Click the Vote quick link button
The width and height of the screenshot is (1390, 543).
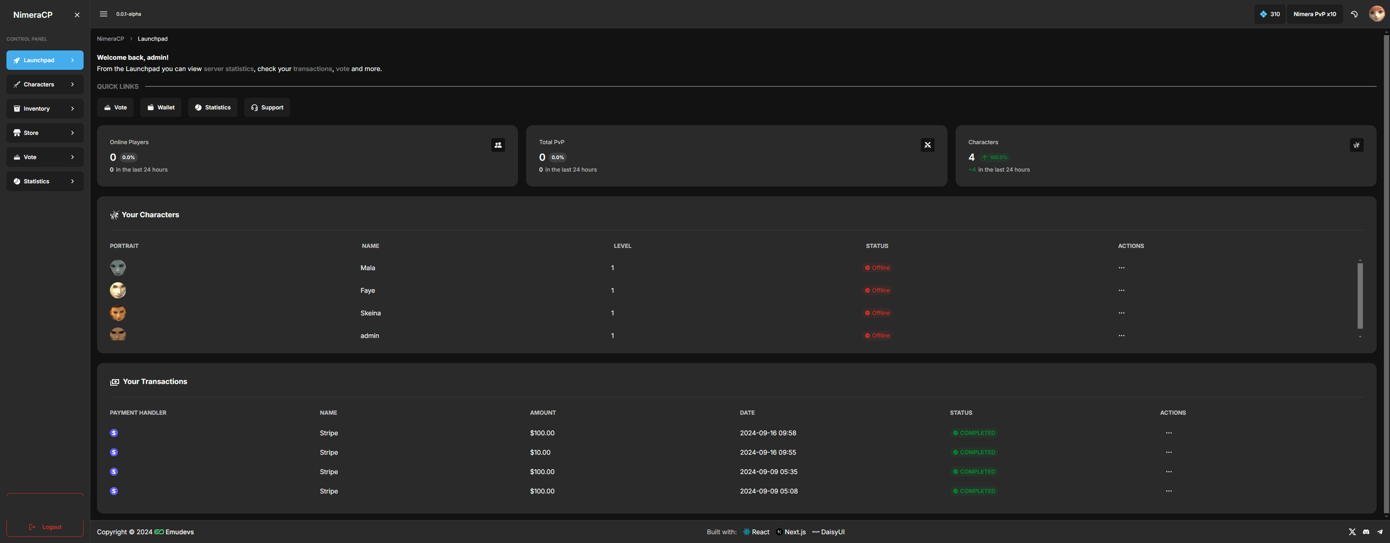click(x=115, y=107)
